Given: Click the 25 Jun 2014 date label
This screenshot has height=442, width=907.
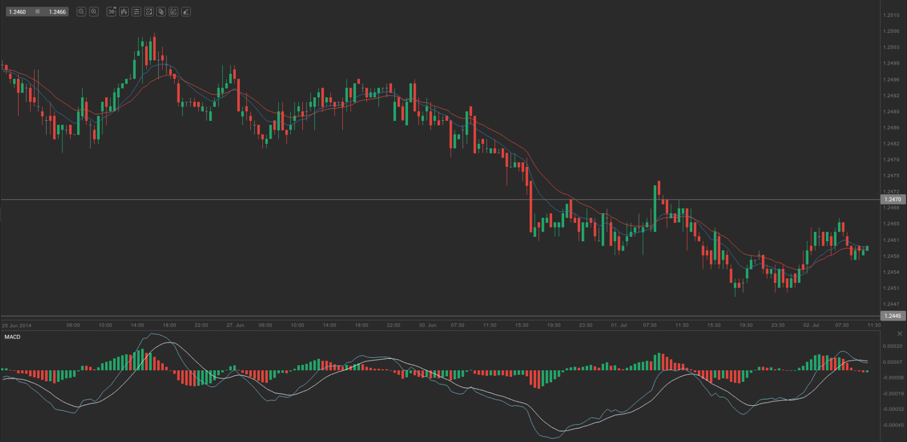Looking at the screenshot, I should (x=16, y=325).
